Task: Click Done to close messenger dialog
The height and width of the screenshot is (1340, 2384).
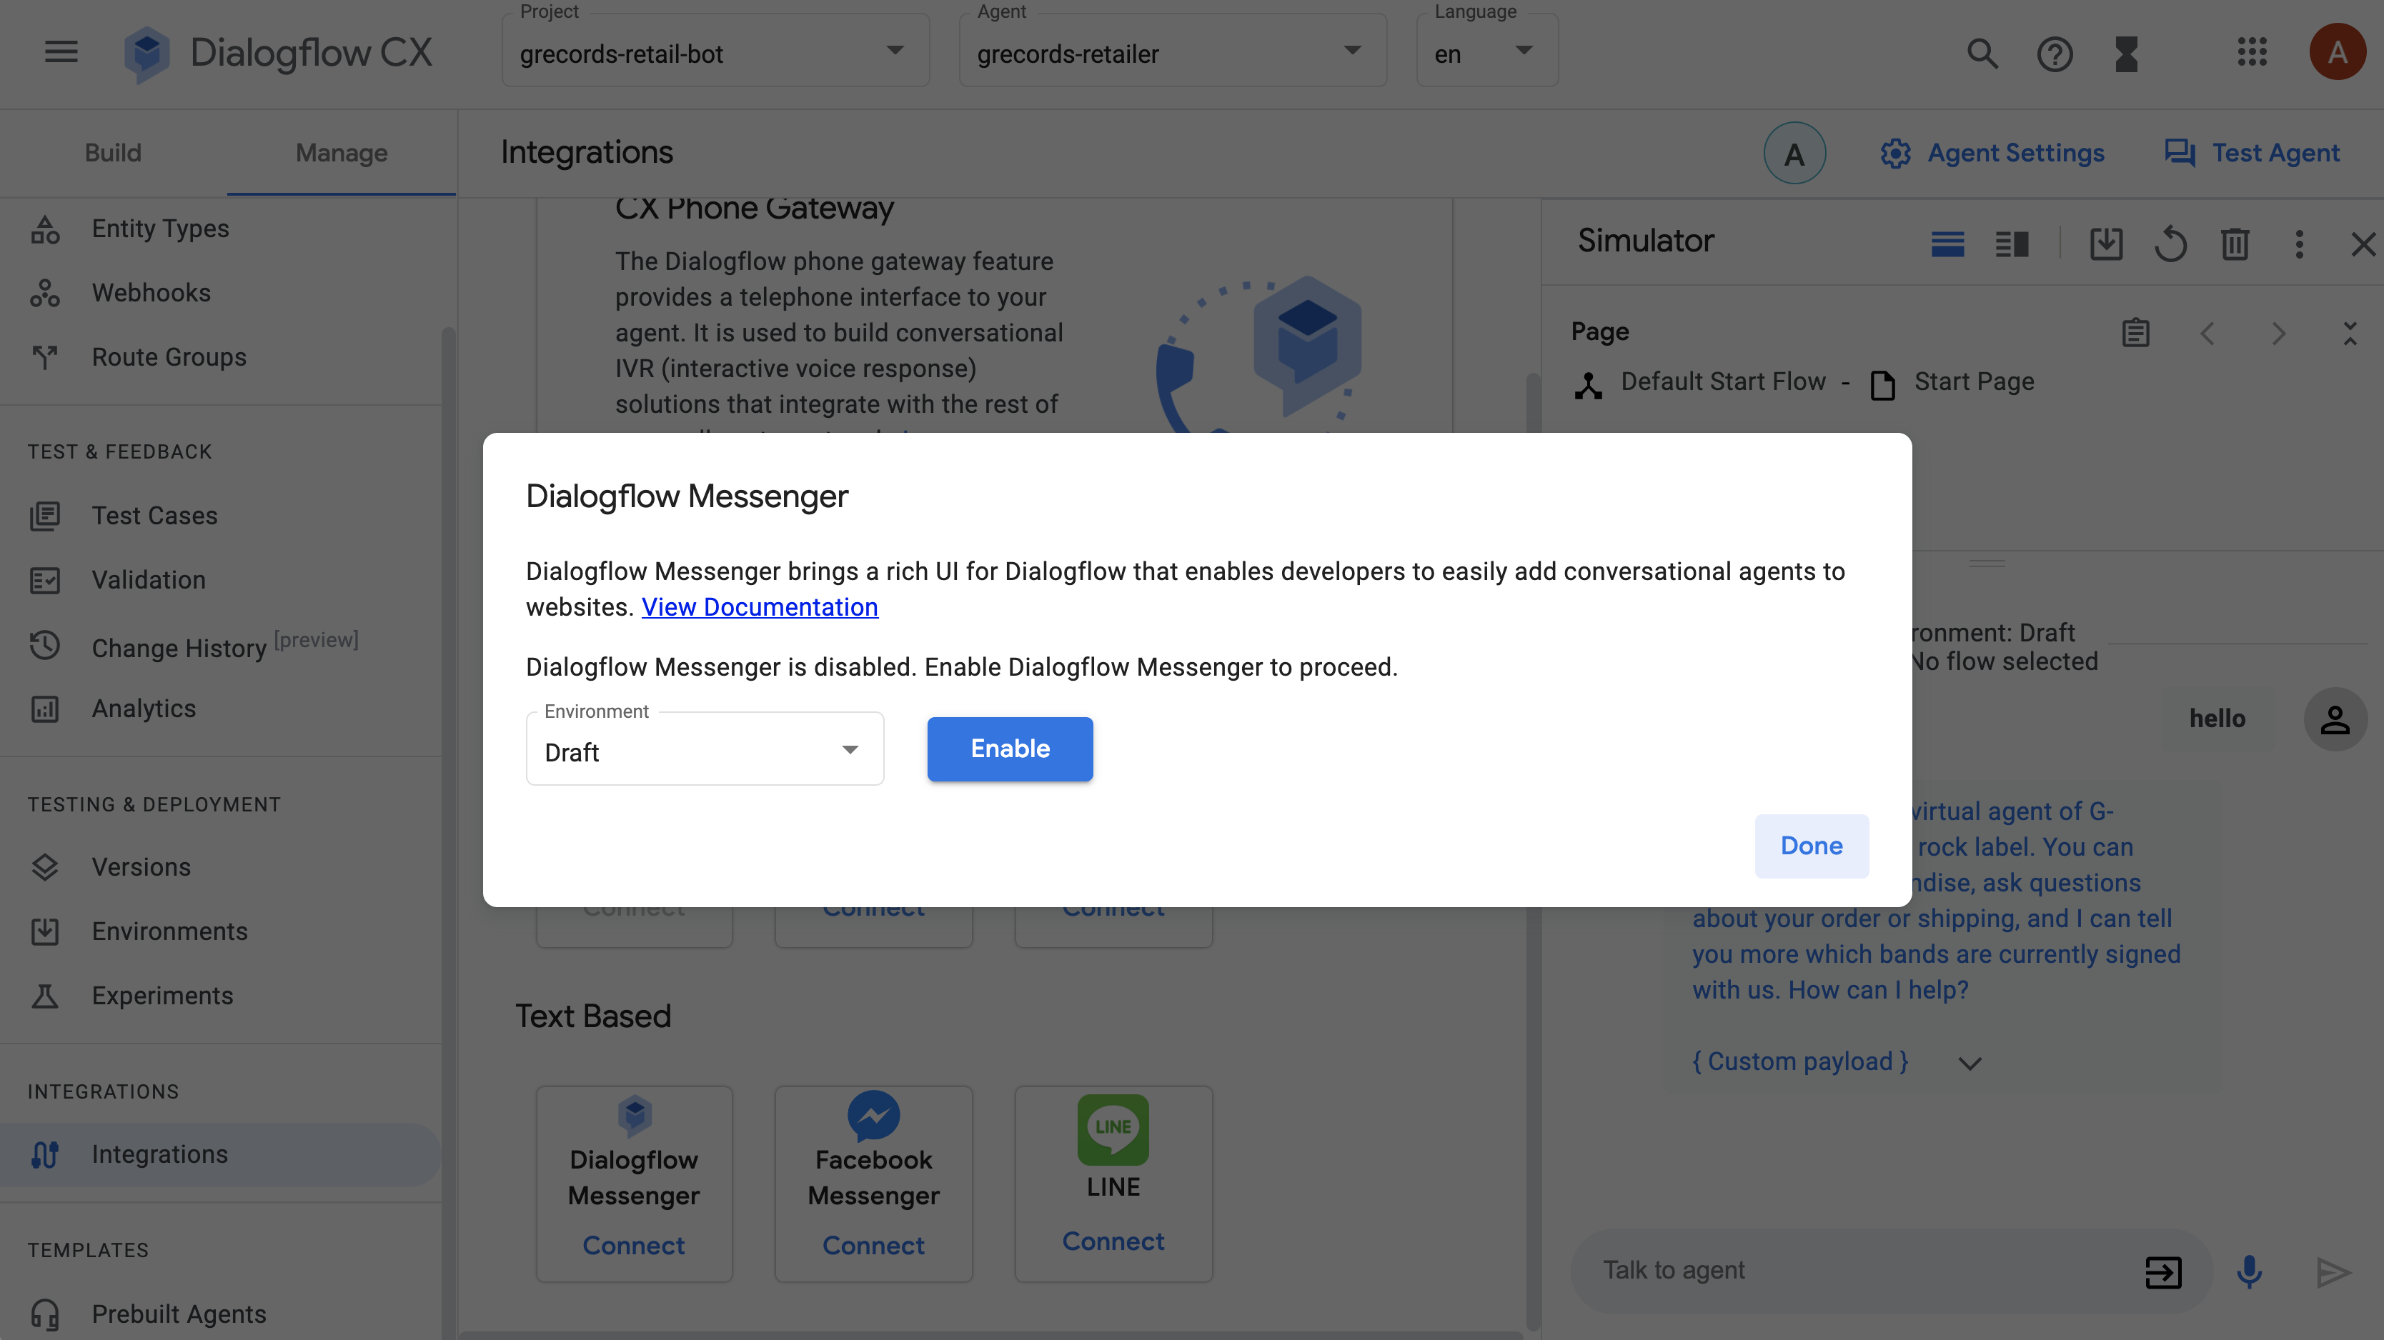Action: pos(1811,846)
